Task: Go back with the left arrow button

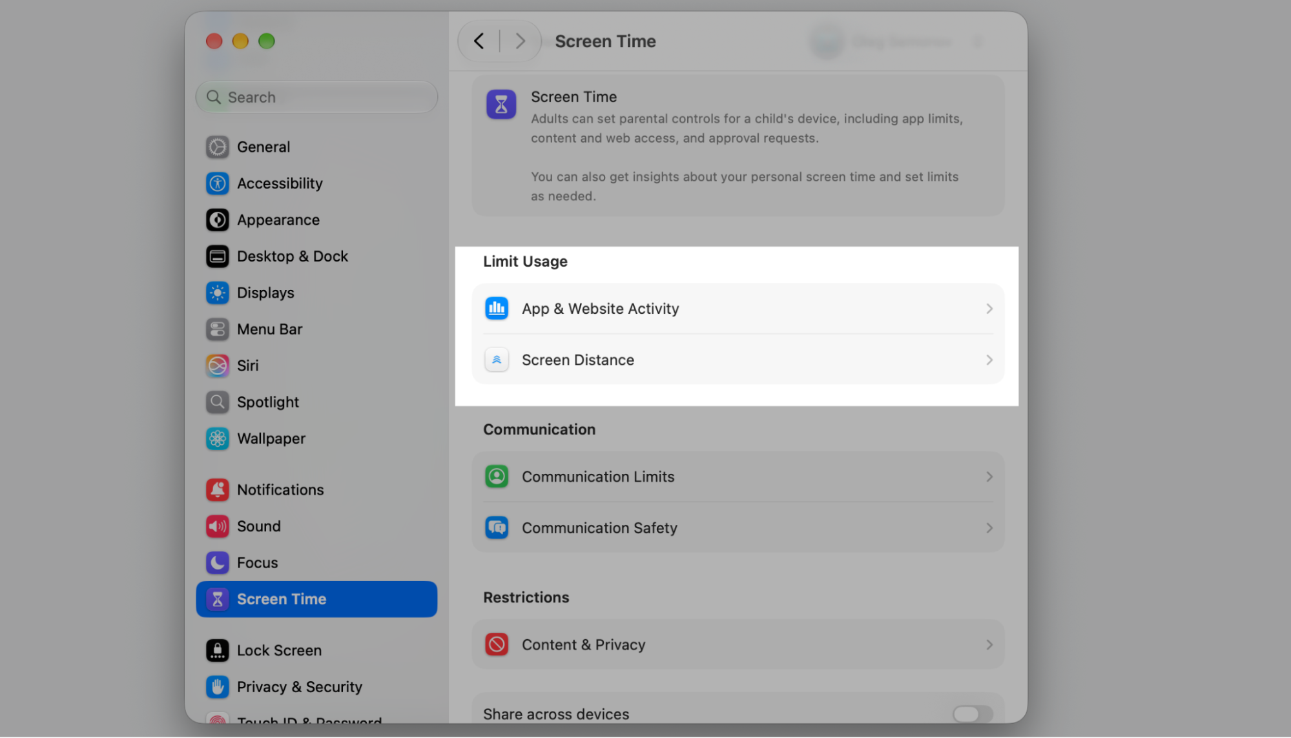Action: click(x=479, y=41)
